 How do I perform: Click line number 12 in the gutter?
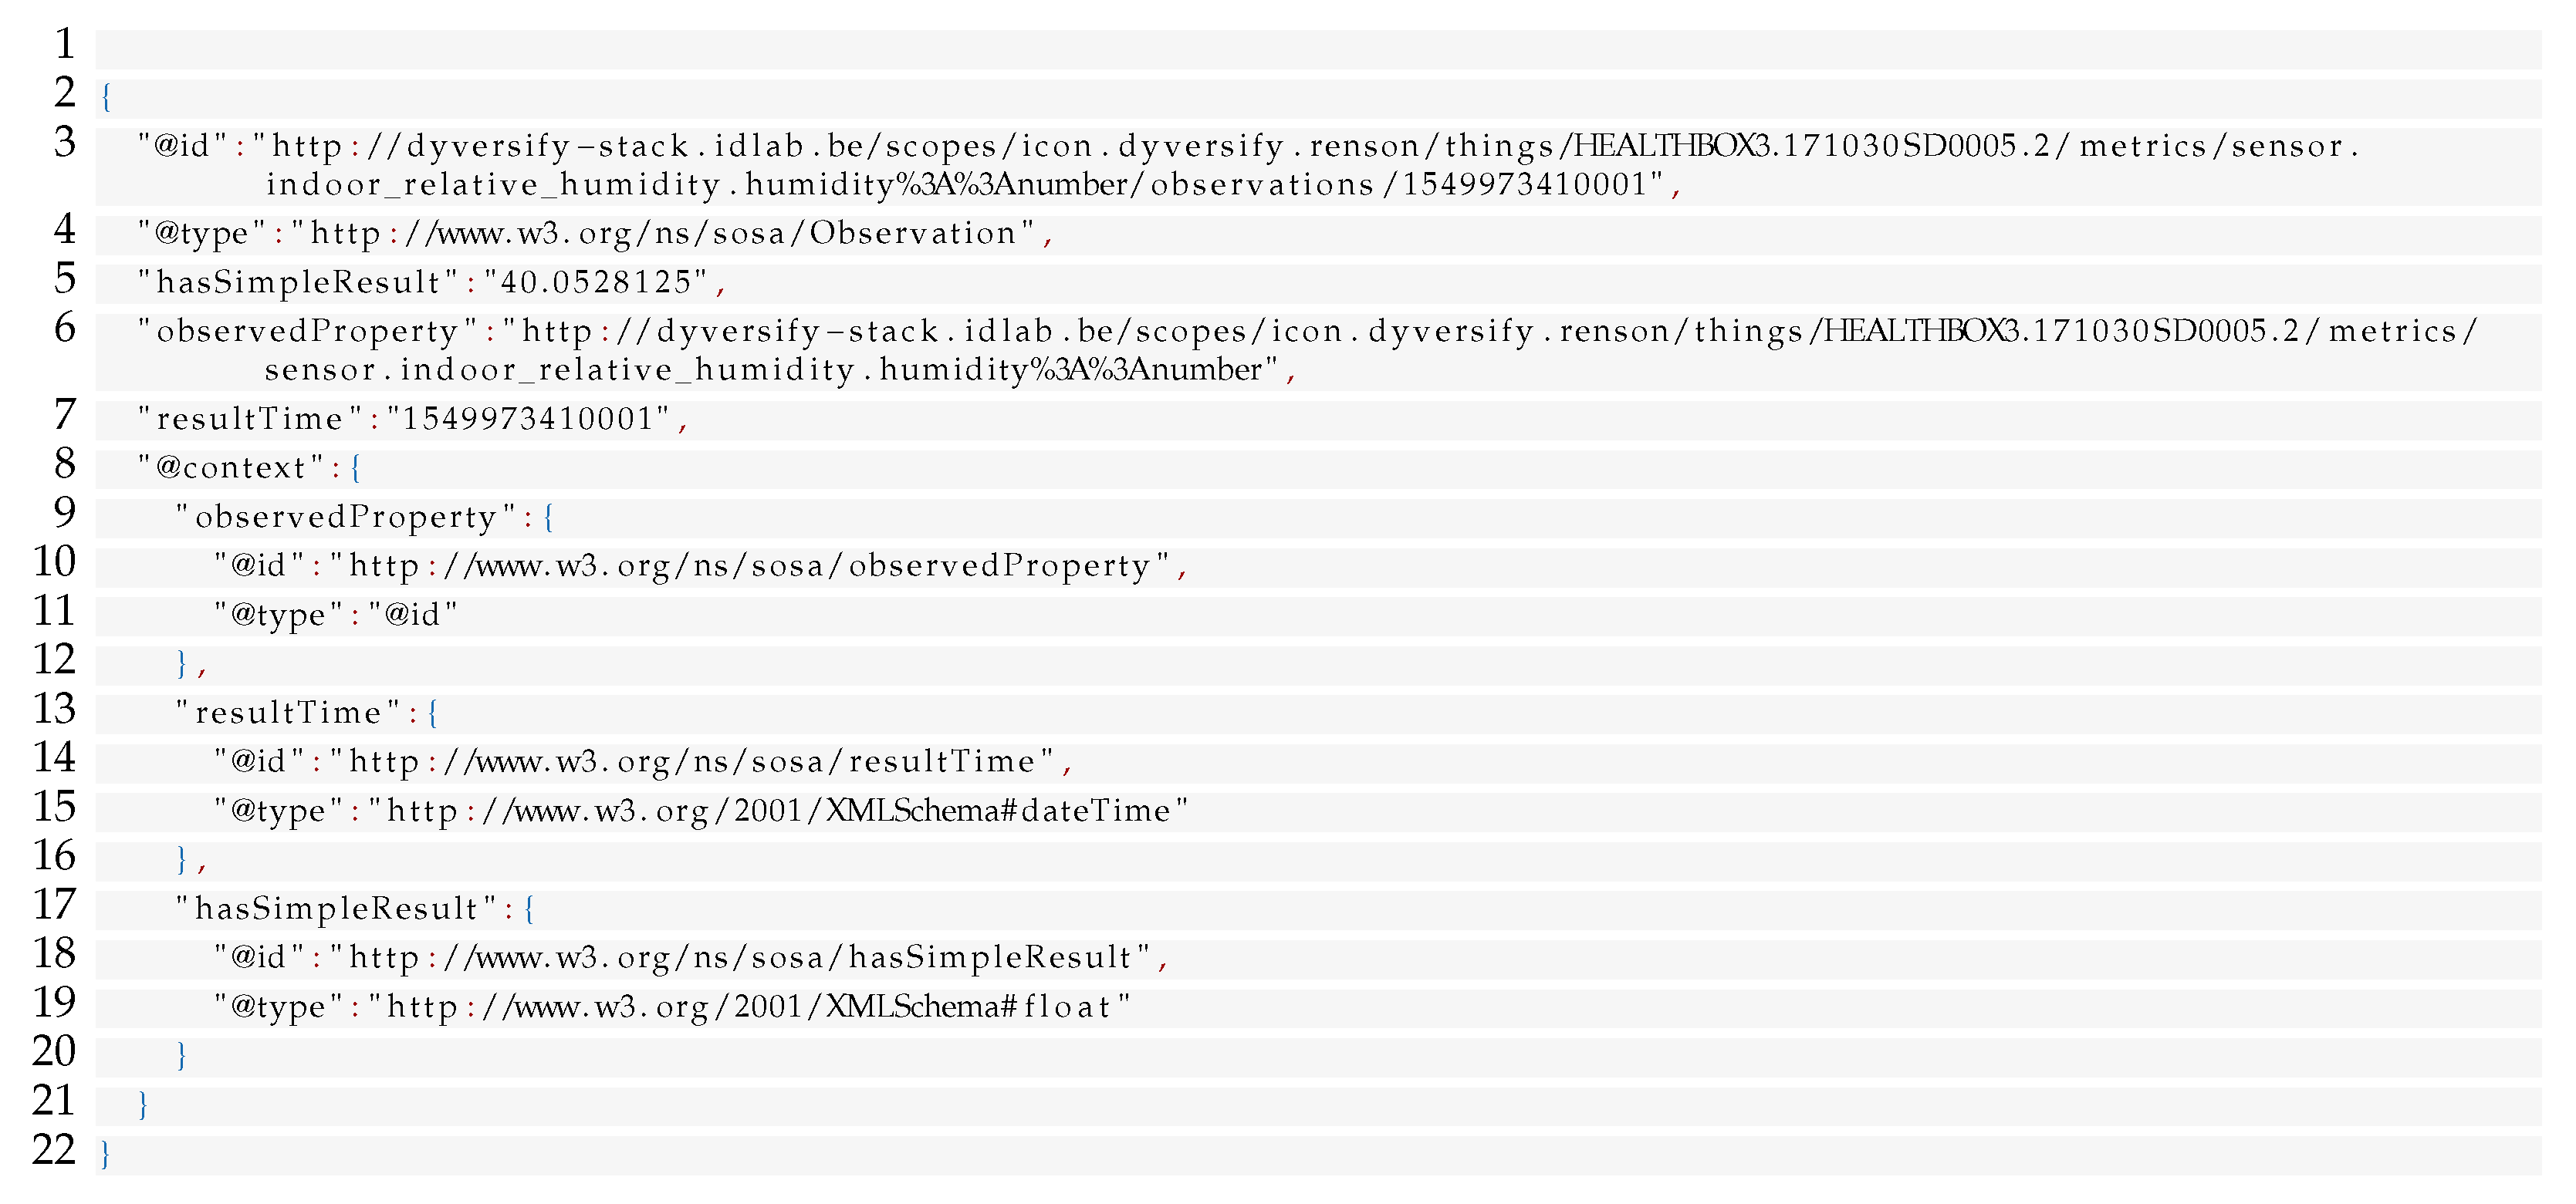click(x=54, y=659)
